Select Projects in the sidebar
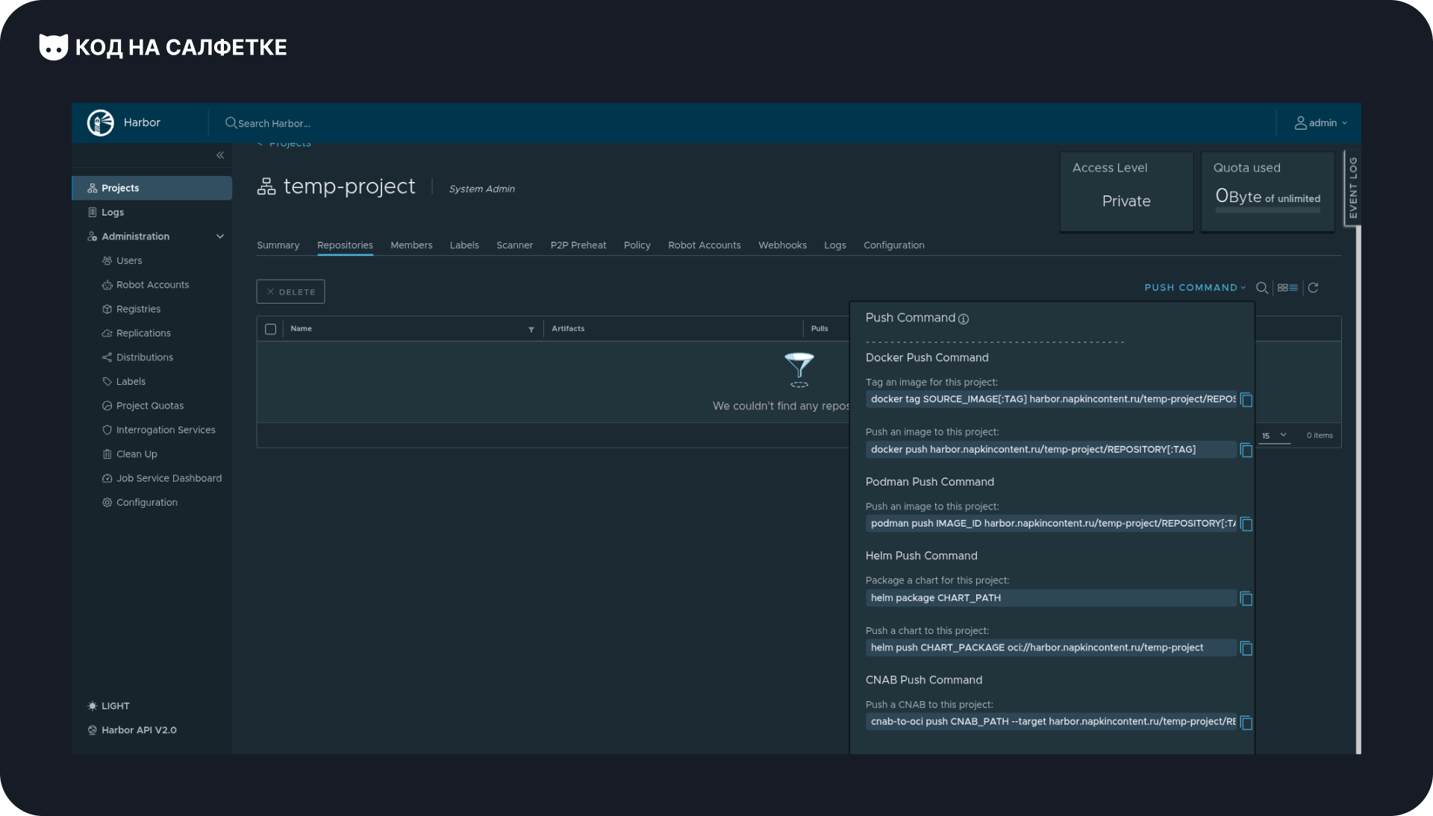Image resolution: width=1433 pixels, height=816 pixels. 152,188
